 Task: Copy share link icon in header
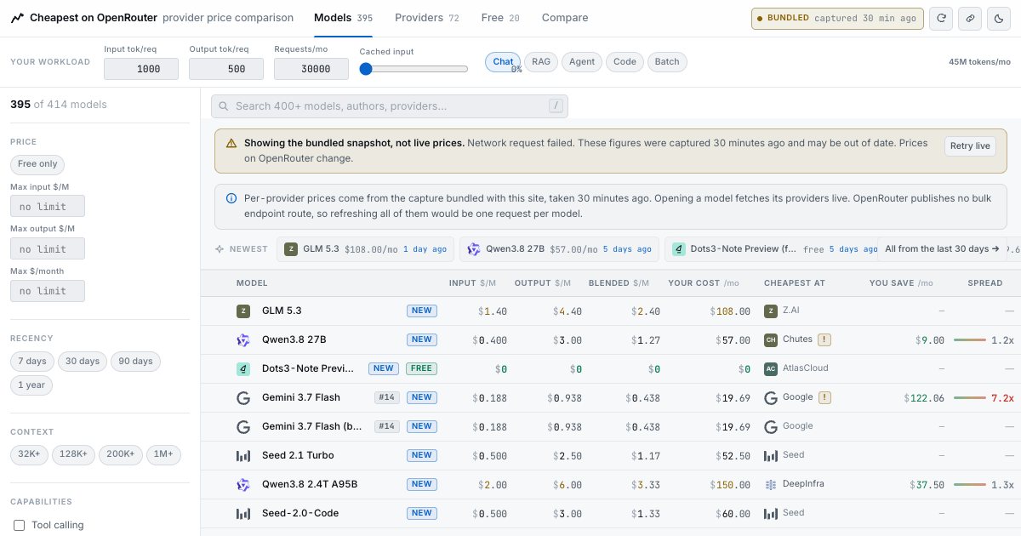point(969,18)
